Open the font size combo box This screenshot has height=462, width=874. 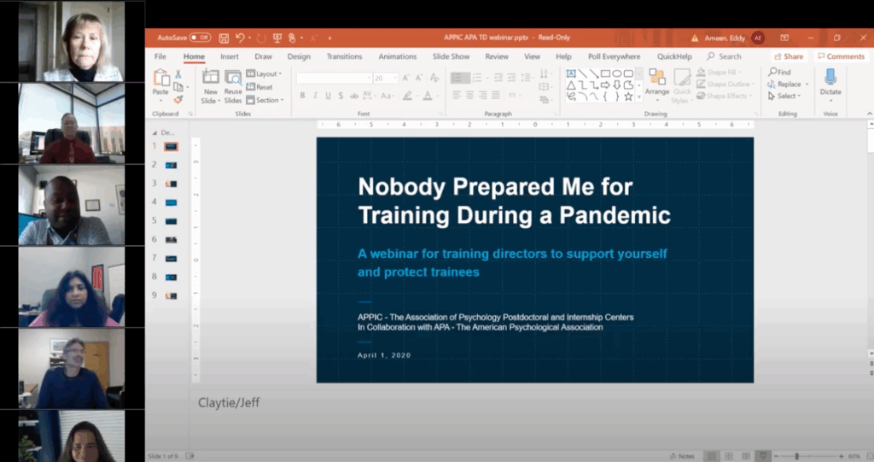tap(383, 78)
